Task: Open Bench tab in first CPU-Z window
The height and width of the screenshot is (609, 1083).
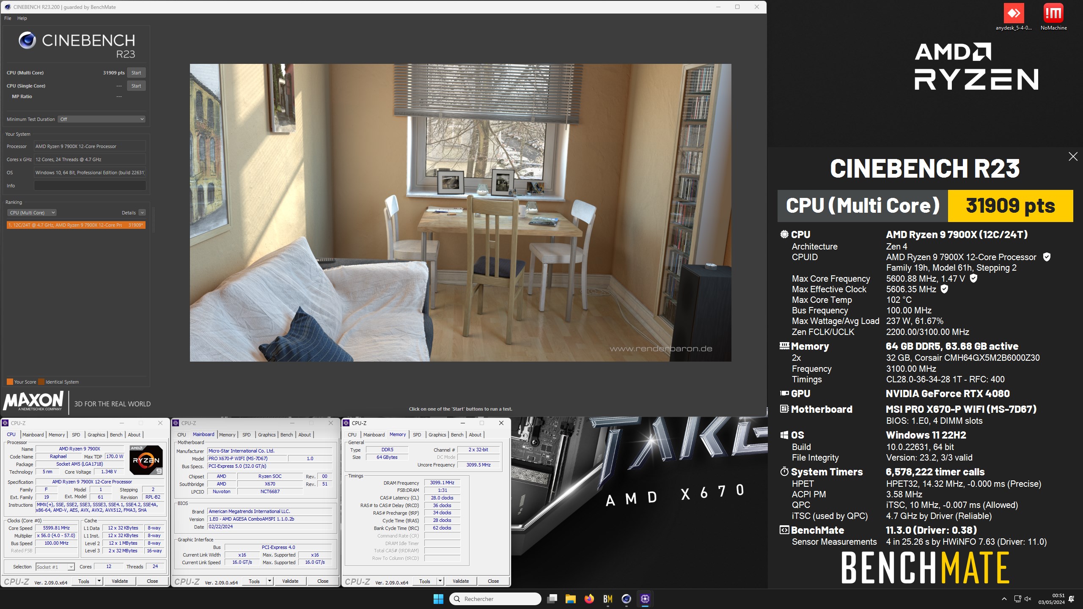Action: tap(116, 435)
